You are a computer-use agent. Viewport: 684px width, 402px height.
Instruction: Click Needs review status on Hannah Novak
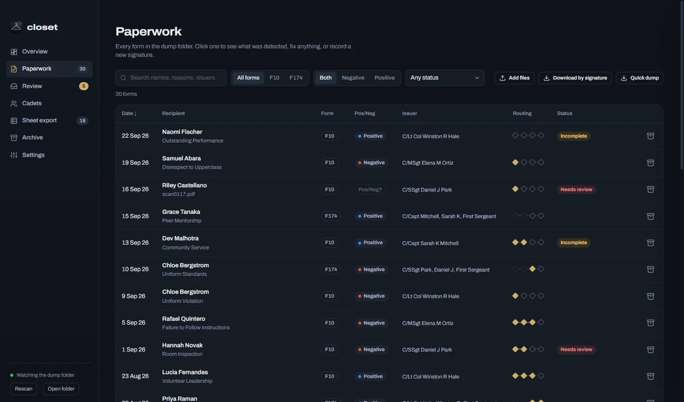point(576,349)
